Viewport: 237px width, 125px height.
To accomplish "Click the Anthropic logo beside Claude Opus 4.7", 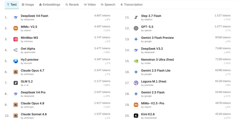I will pos(16,72).
